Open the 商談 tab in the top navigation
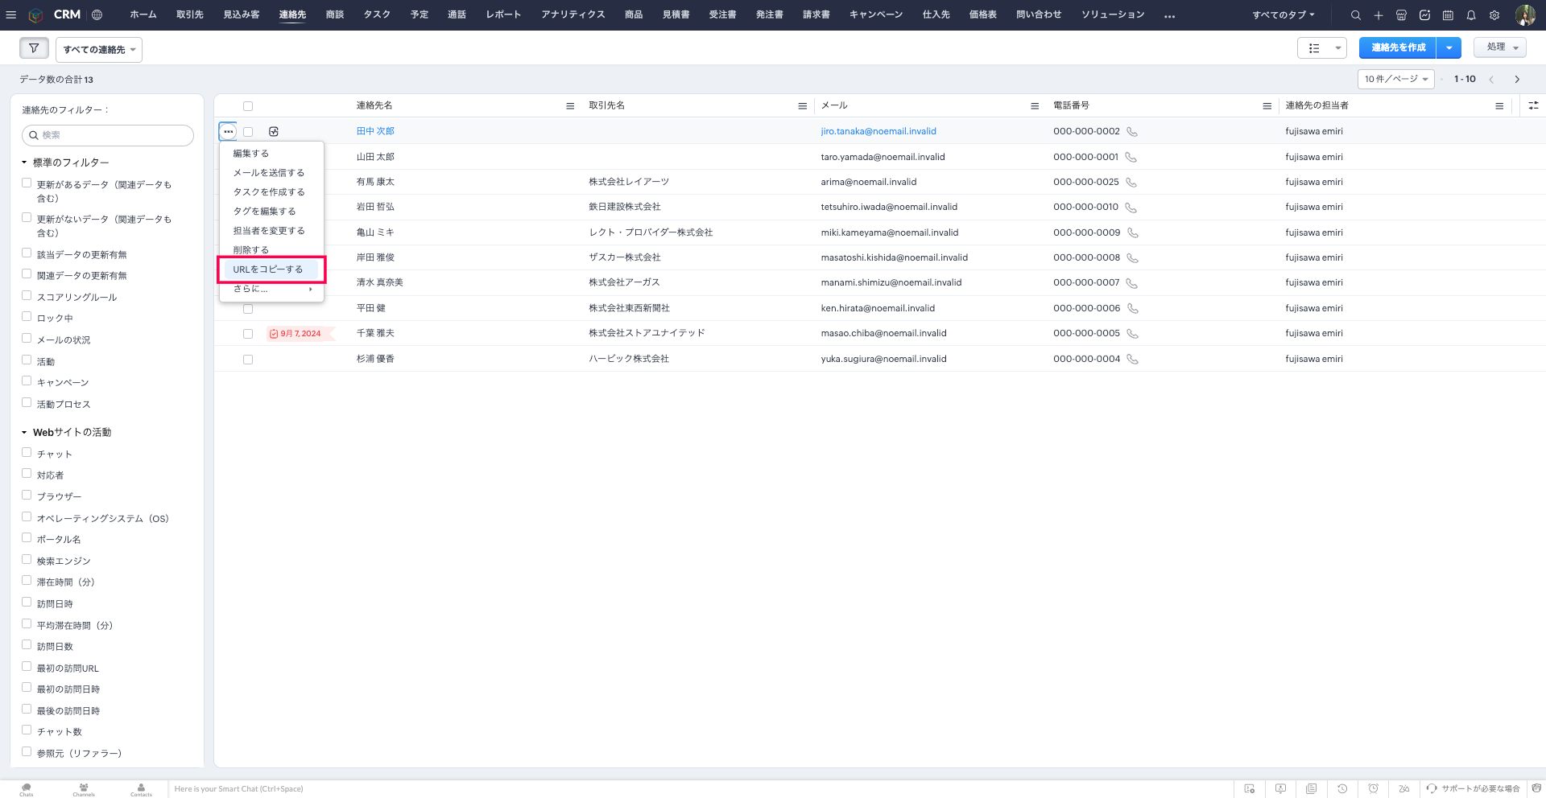The height and width of the screenshot is (798, 1546). 335,14
